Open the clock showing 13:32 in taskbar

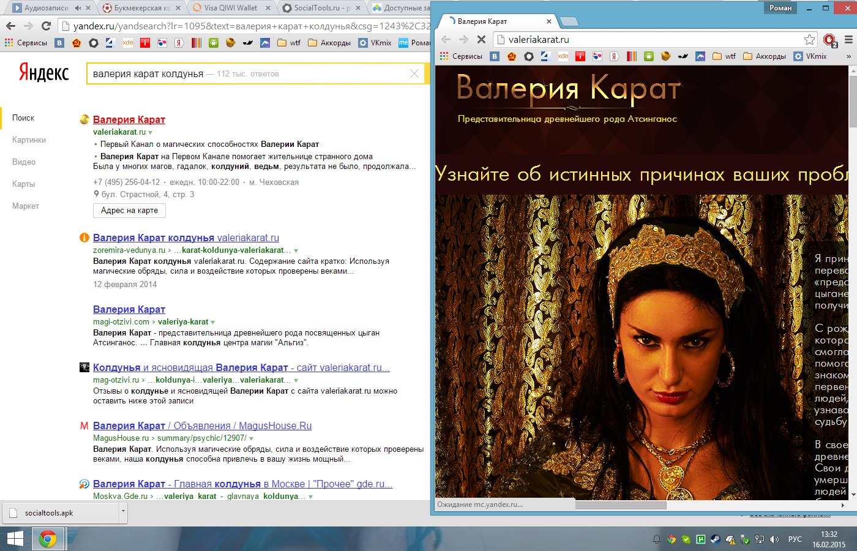(829, 539)
